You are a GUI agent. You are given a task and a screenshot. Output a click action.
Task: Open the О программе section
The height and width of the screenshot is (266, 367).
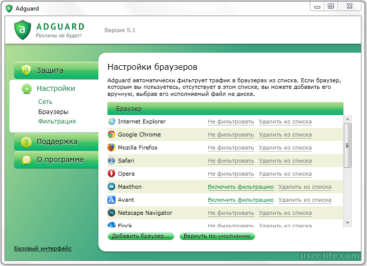point(56,160)
